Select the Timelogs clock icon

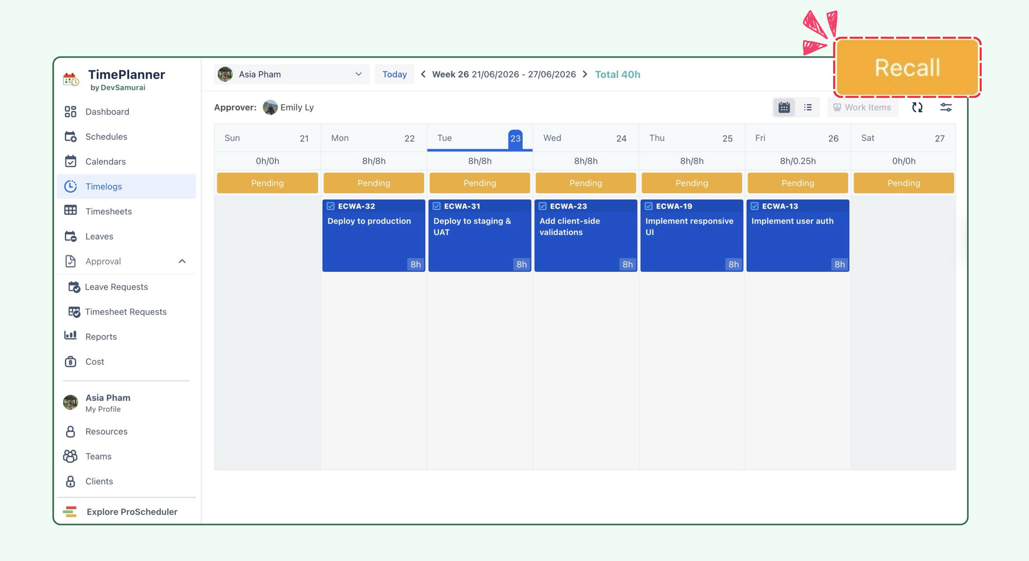[70, 186]
